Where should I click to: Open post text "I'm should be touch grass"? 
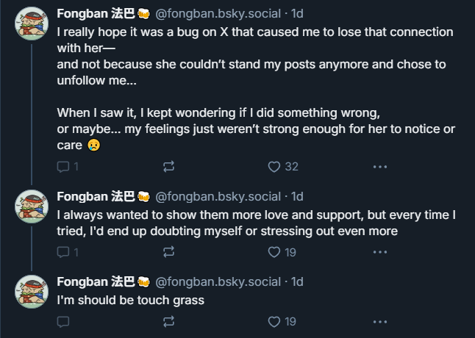(x=130, y=299)
